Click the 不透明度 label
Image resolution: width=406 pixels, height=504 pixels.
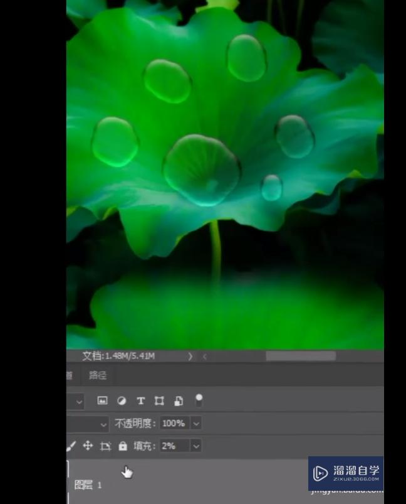point(135,423)
